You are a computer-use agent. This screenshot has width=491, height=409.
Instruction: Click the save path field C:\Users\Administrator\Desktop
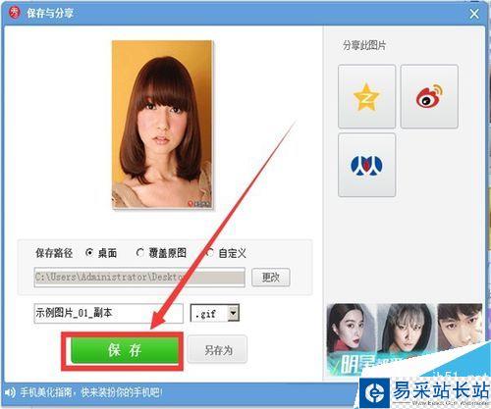pos(139,278)
